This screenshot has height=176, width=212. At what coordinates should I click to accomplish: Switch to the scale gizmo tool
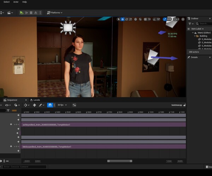130,19
